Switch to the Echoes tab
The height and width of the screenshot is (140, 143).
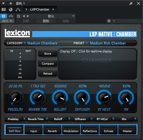click(109, 129)
